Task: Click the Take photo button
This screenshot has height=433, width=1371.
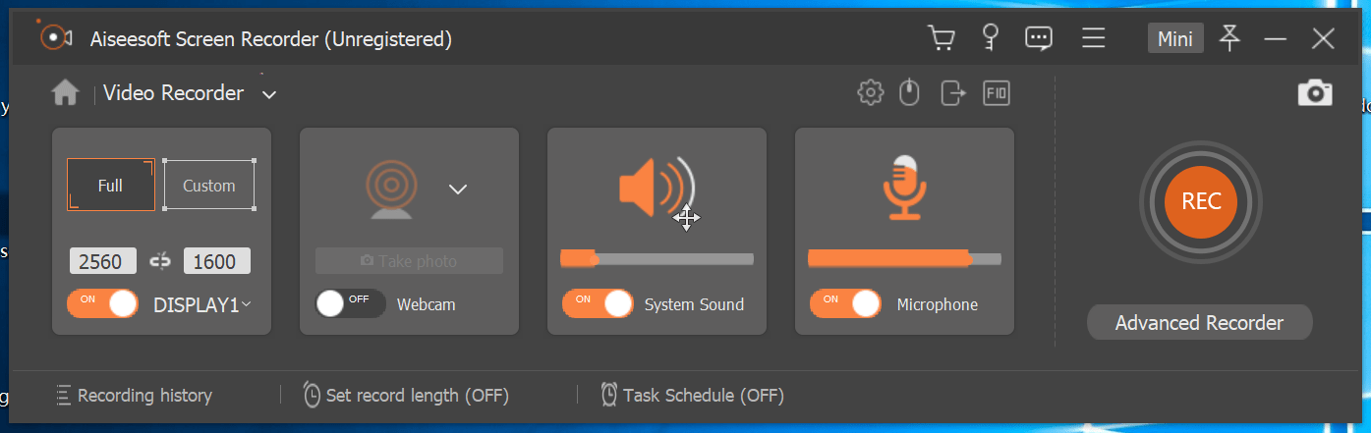Action: point(409,261)
